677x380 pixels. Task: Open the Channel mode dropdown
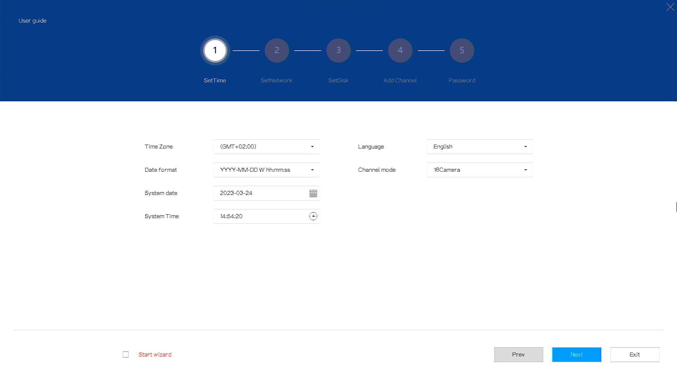tap(480, 170)
